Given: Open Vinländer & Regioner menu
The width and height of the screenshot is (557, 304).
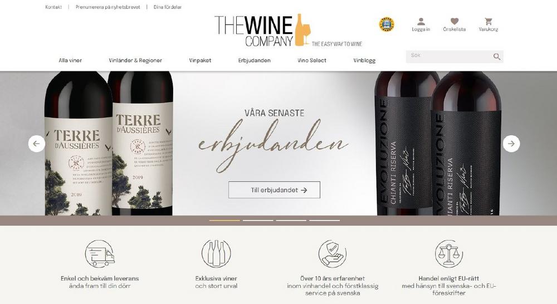Looking at the screenshot, I should coord(135,60).
